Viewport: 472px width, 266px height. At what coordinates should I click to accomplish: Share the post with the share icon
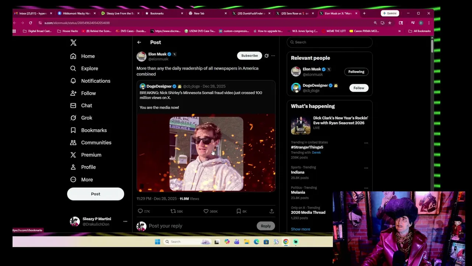[x=272, y=211]
